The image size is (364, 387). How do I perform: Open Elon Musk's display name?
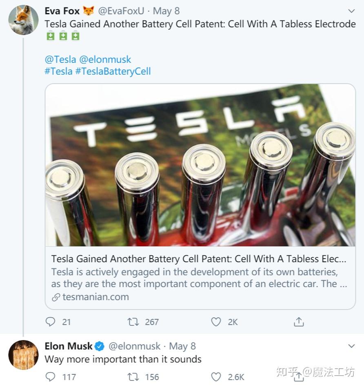pyautogui.click(x=69, y=346)
